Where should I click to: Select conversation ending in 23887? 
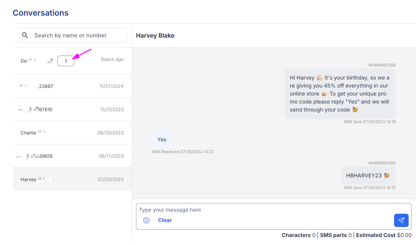tap(72, 86)
